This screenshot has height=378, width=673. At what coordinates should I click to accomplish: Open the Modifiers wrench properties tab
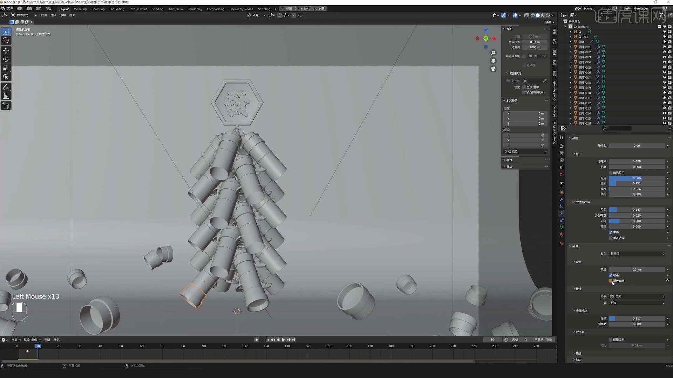click(562, 199)
